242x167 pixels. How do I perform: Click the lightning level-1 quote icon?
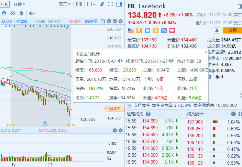[139, 30]
